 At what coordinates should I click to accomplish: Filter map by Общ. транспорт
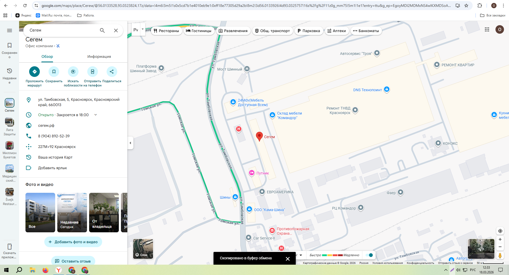272,31
